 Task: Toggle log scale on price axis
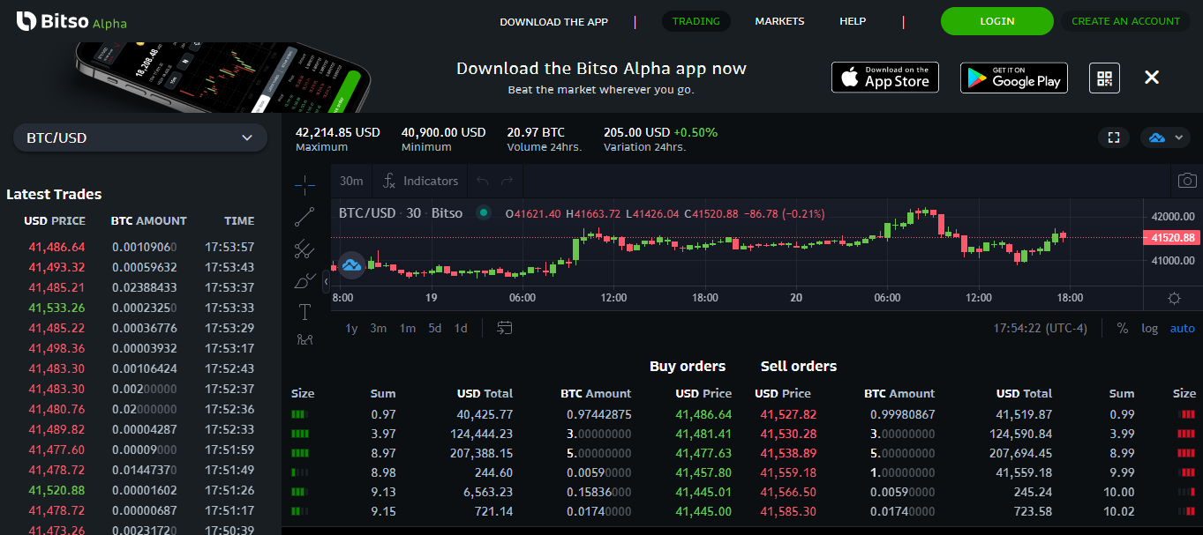click(x=1149, y=328)
